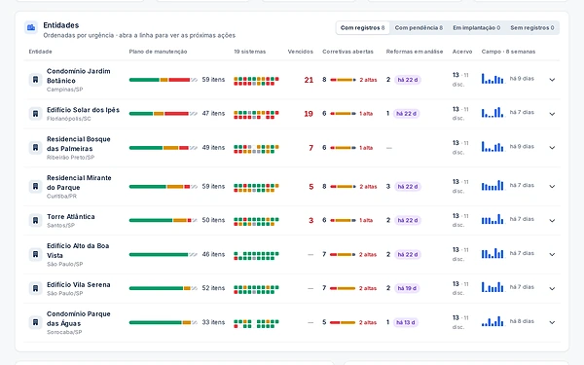Click the há 19 d badge for Vila Serena
This screenshot has height=365, width=584.
[x=407, y=288]
